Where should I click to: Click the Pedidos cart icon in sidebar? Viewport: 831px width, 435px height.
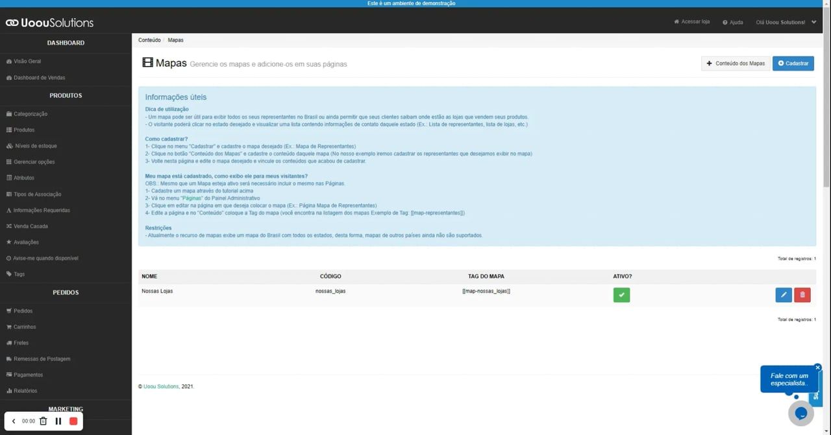(x=8, y=311)
